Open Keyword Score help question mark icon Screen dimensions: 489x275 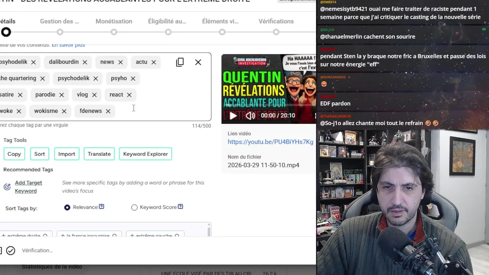[180, 207]
